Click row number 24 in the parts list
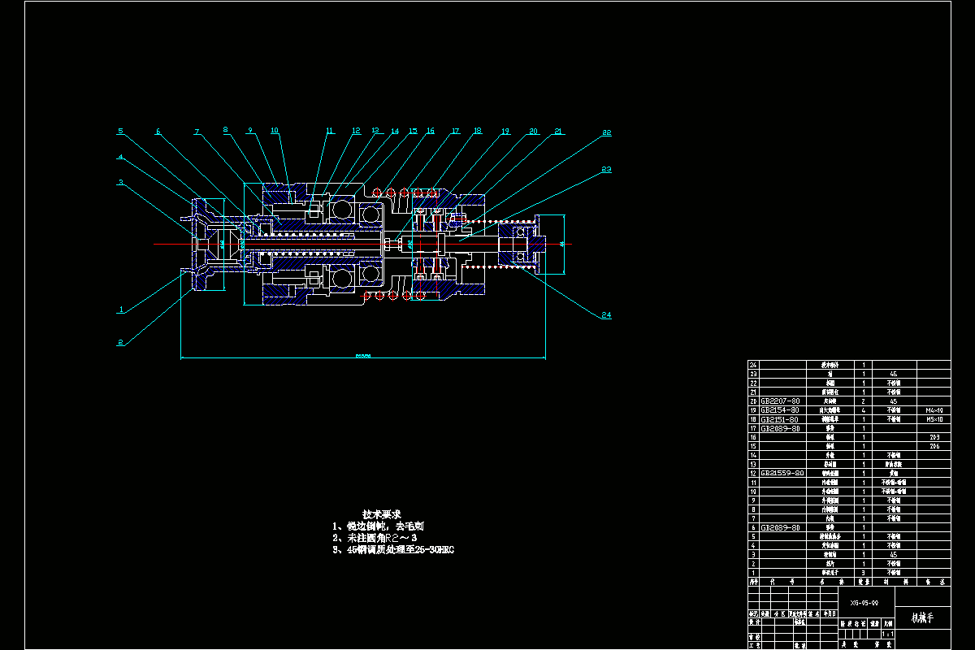975x650 pixels. tap(753, 365)
